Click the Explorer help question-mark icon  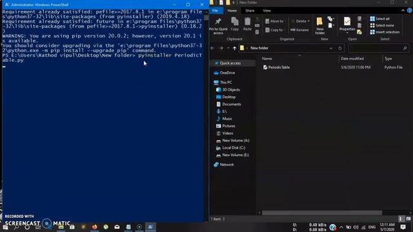[x=409, y=10]
